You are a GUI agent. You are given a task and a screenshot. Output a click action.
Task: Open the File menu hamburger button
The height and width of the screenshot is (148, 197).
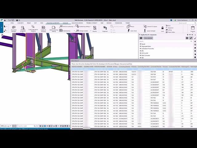(2, 27)
